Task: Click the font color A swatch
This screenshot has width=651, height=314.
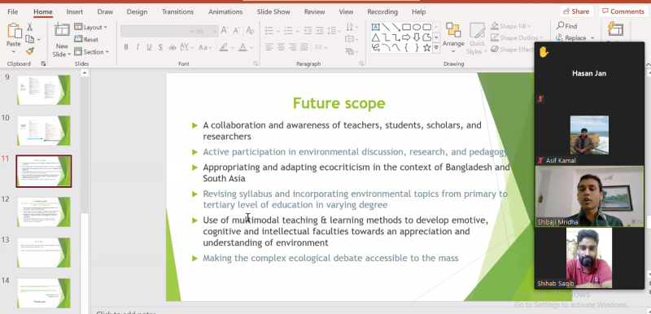Action: pos(242,47)
